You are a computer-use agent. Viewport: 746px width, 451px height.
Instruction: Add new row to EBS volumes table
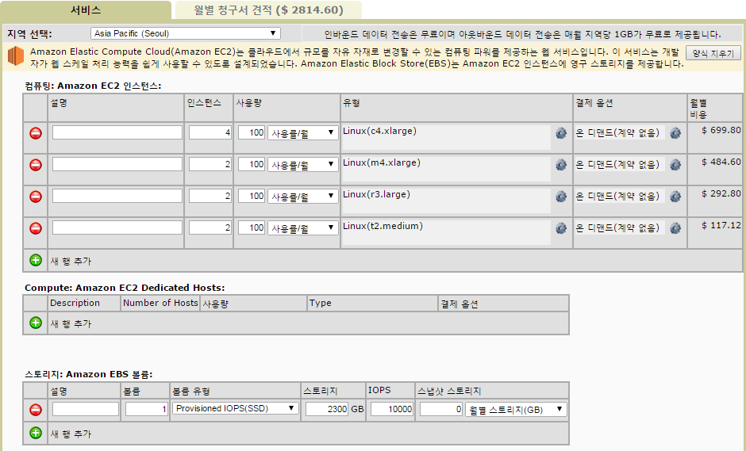36,433
